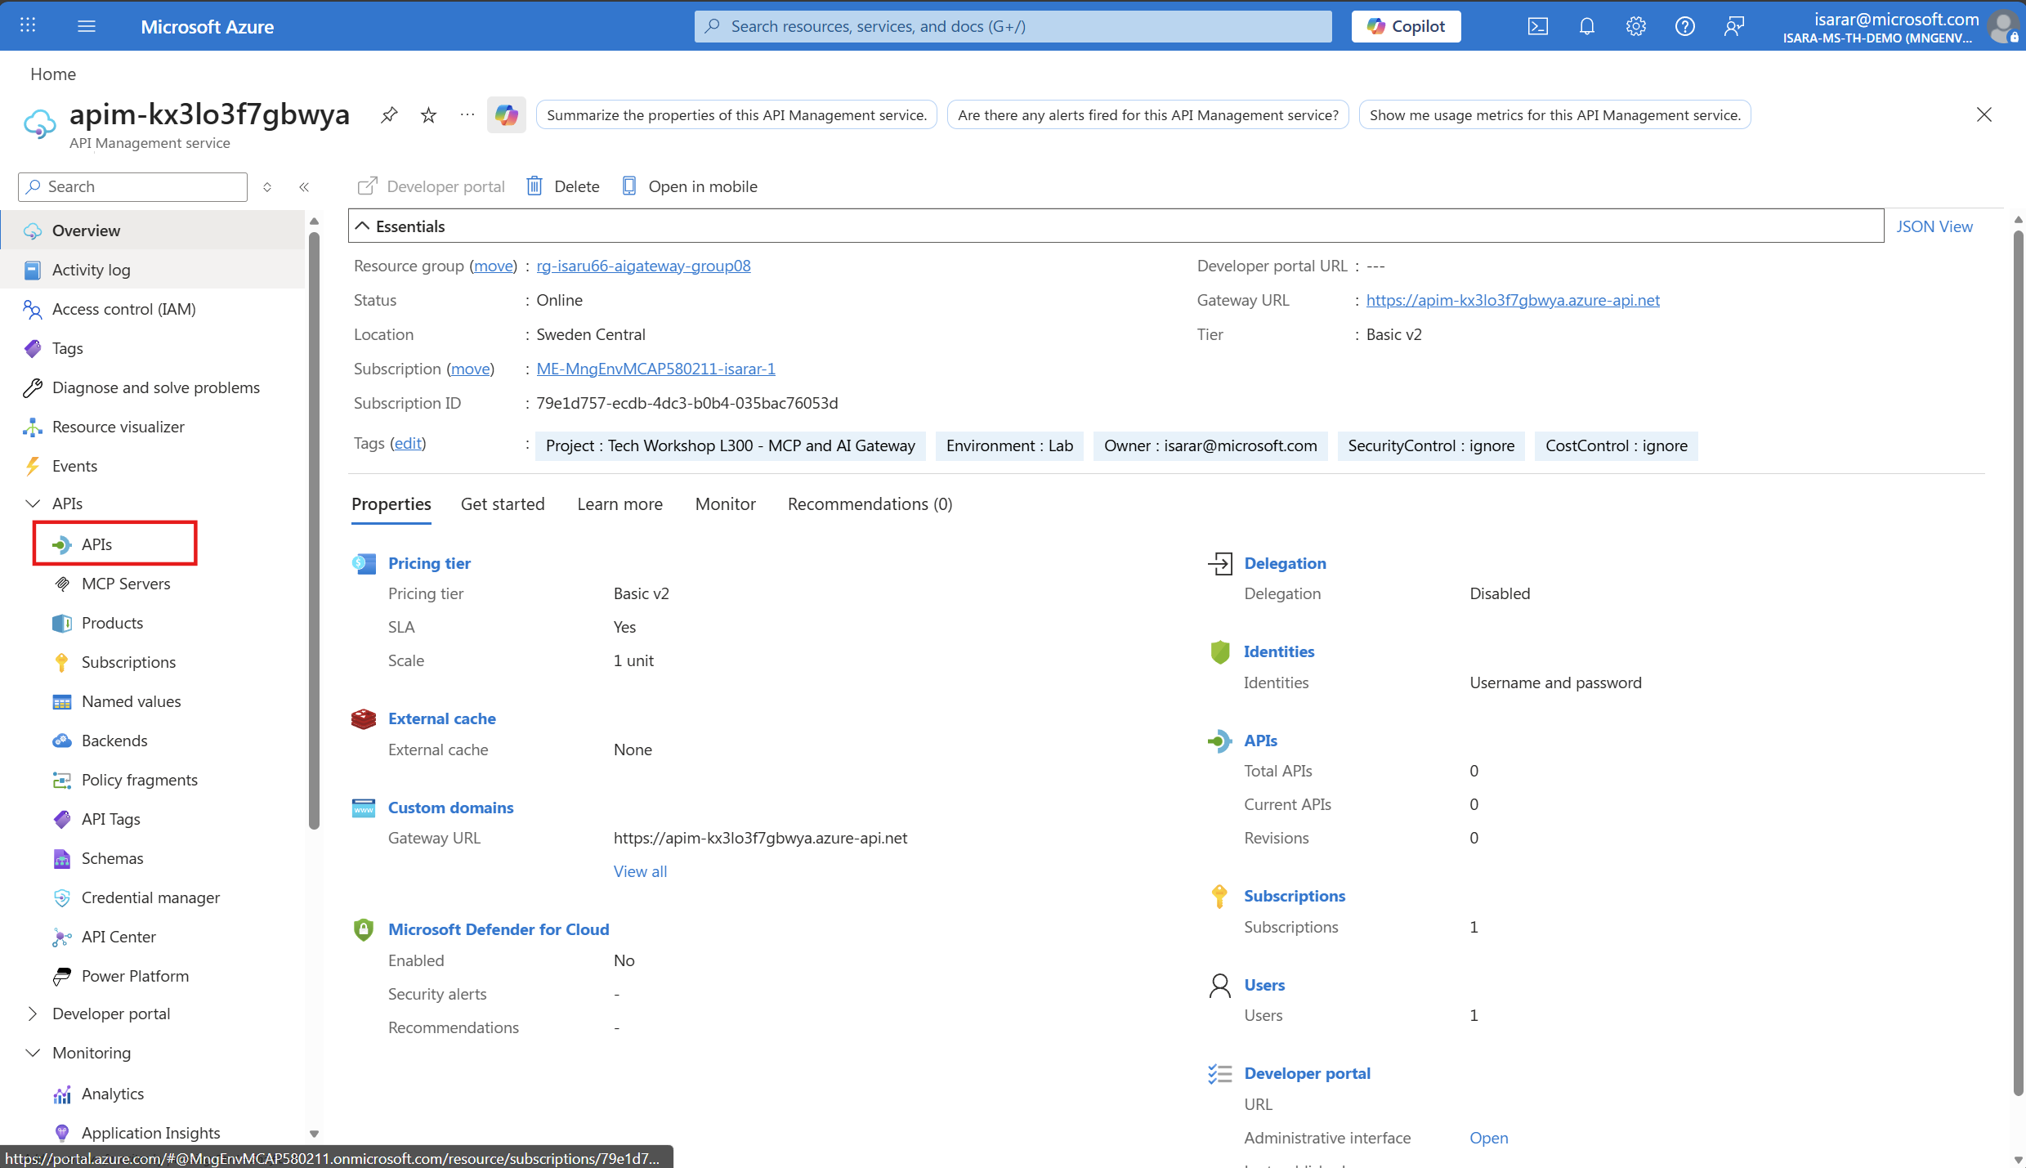Switch to the Get started tab
This screenshot has width=2026, height=1168.
[503, 504]
